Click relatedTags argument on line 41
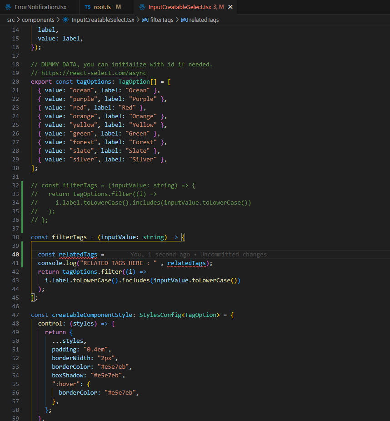The image size is (390, 421). click(x=186, y=263)
